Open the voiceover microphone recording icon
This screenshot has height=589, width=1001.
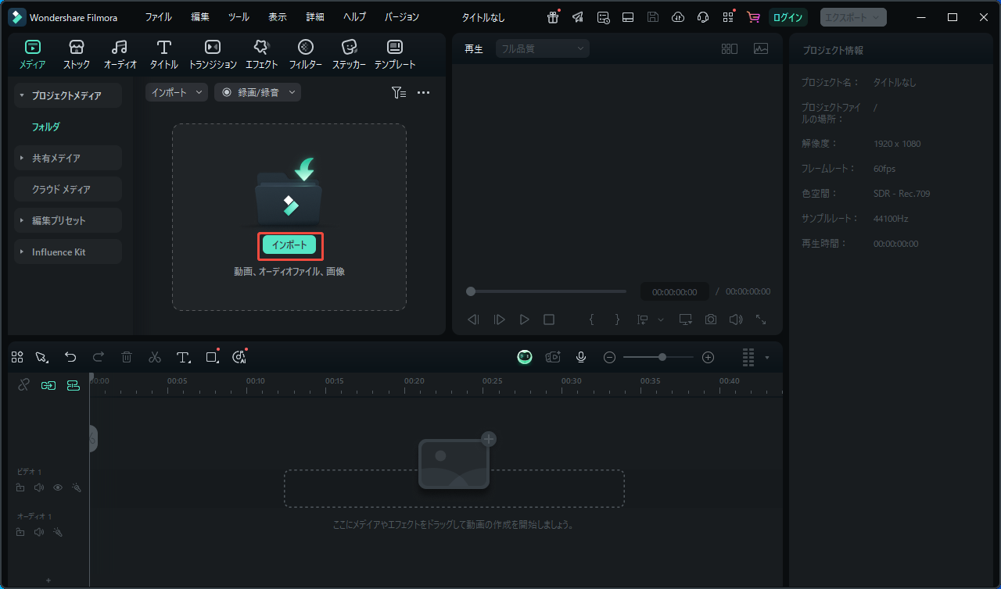(x=580, y=357)
